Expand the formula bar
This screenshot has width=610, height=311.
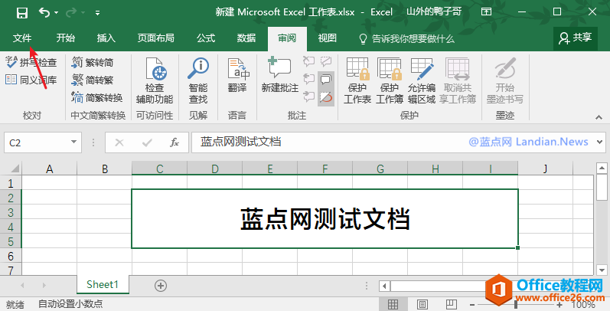(x=600, y=142)
